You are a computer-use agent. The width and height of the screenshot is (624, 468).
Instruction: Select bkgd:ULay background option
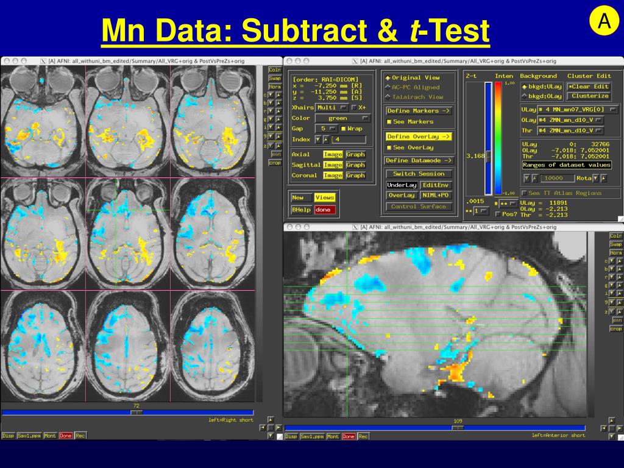542,87
